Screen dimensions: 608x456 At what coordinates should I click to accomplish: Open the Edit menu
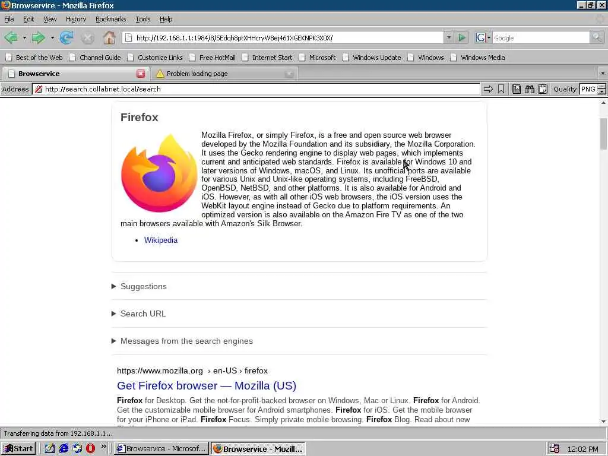[x=28, y=19]
